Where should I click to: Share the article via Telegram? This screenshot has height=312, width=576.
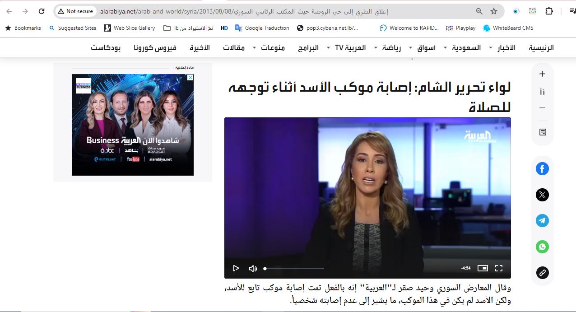click(x=542, y=220)
